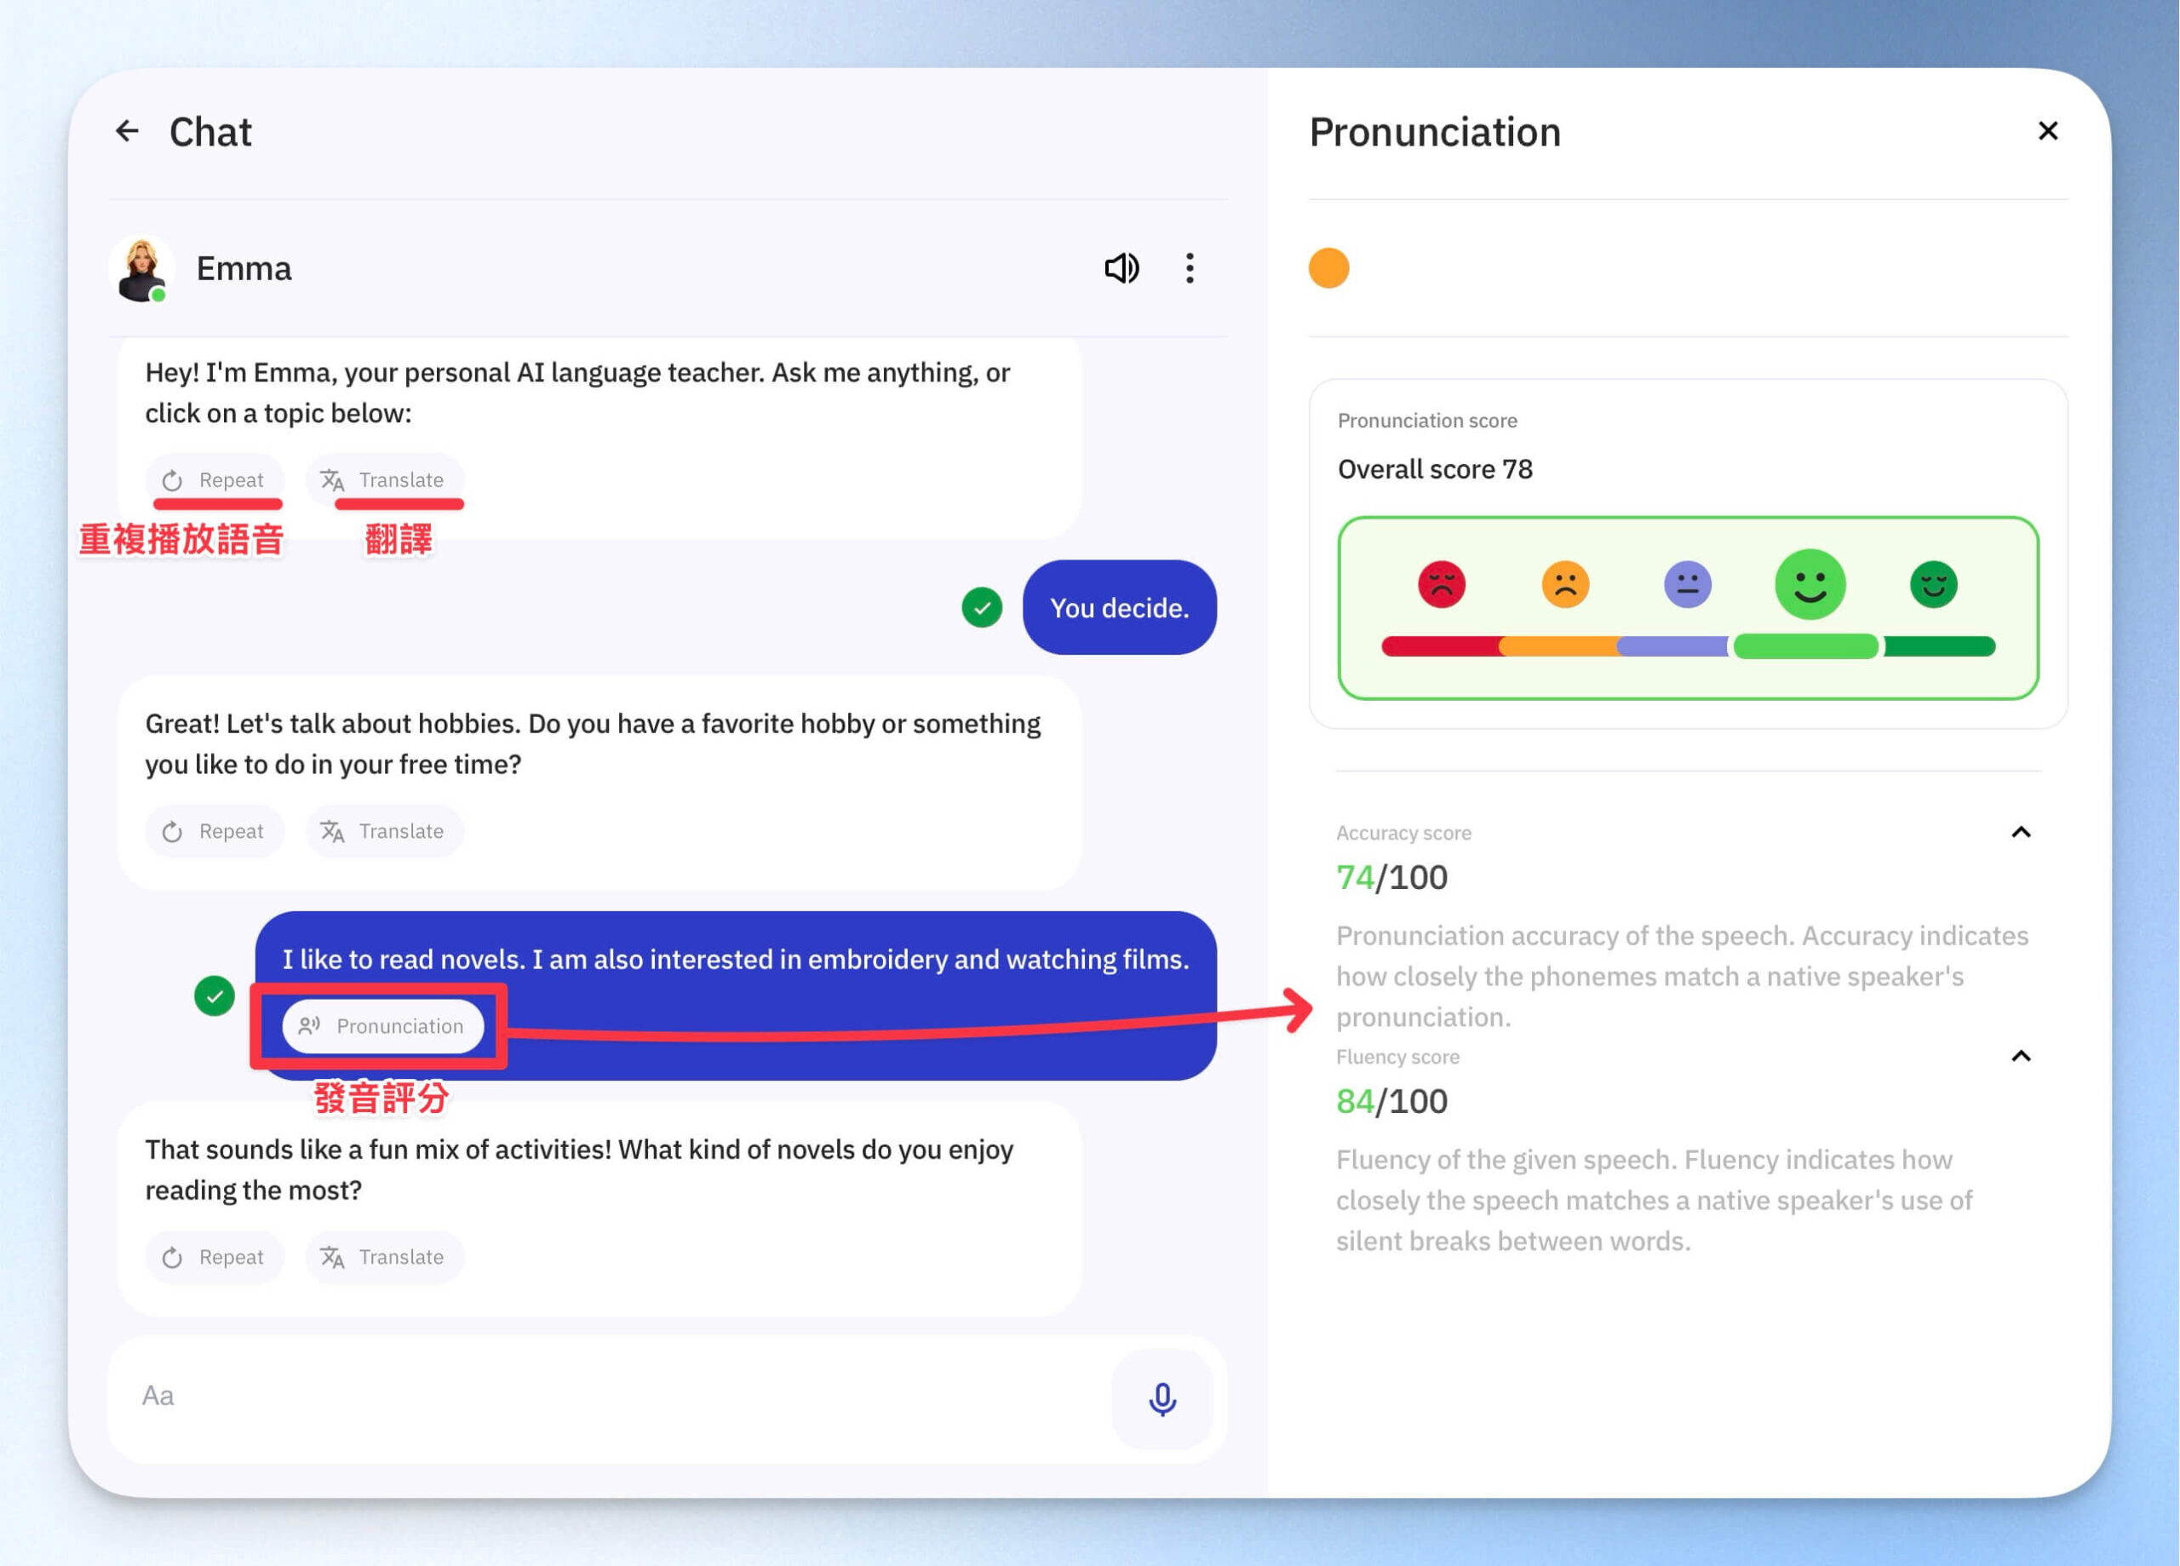Click the green checkmark beside You decide
2180x1566 pixels.
[981, 607]
